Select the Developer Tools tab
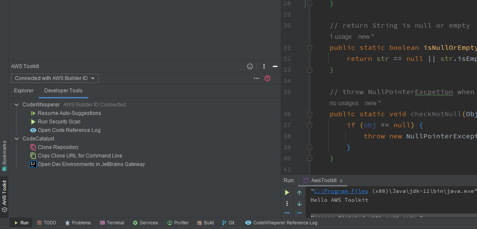 click(63, 91)
